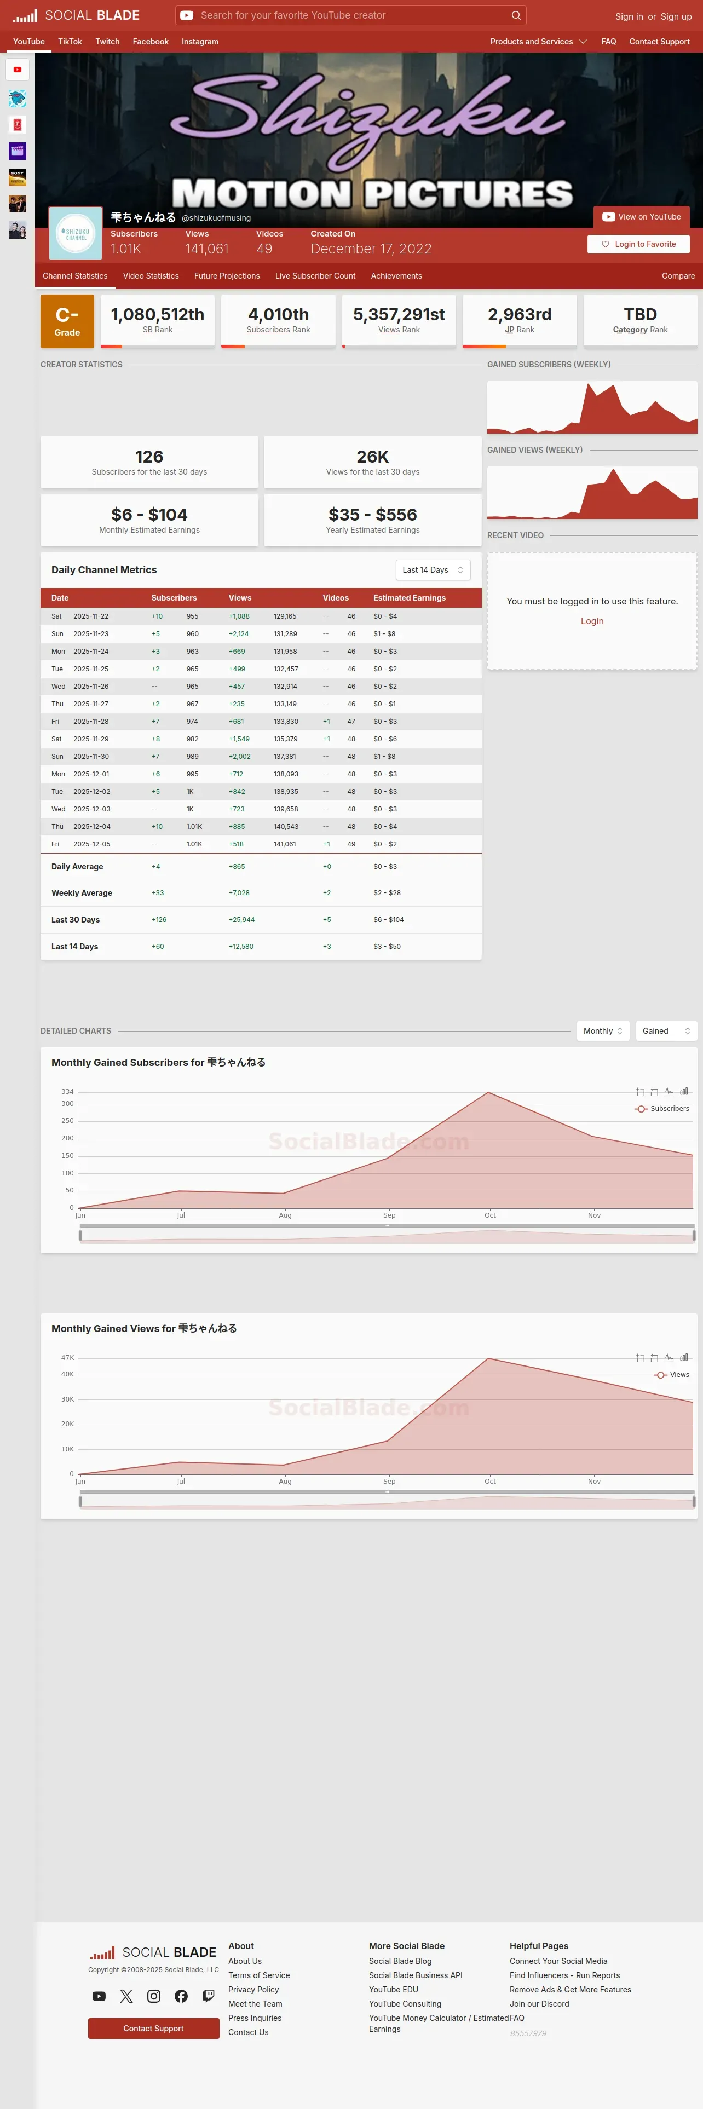The width and height of the screenshot is (703, 2109).
Task: Click View on YouTube button
Action: (x=642, y=217)
